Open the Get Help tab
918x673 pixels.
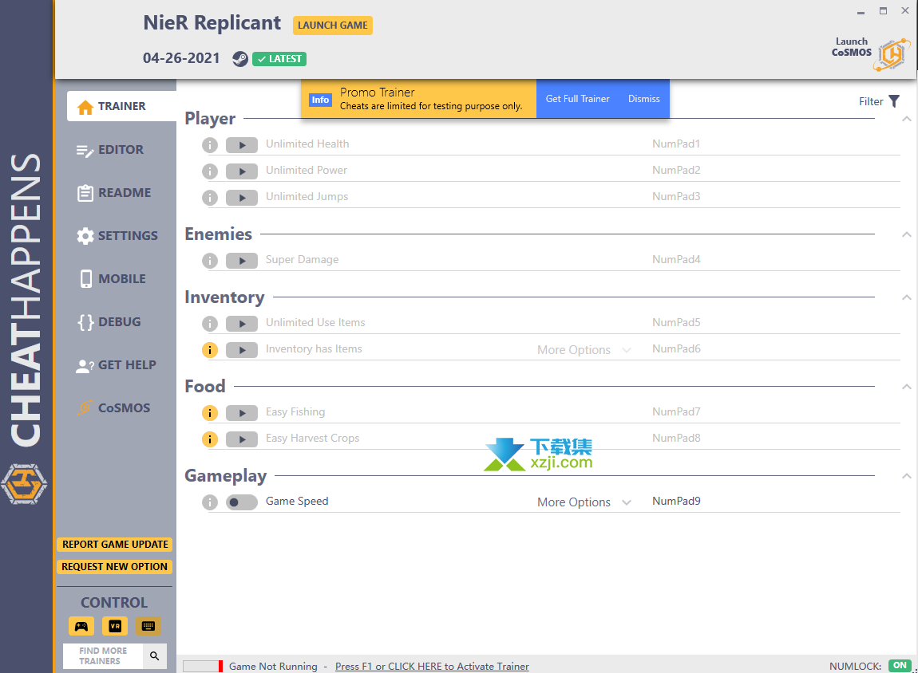[x=117, y=365]
